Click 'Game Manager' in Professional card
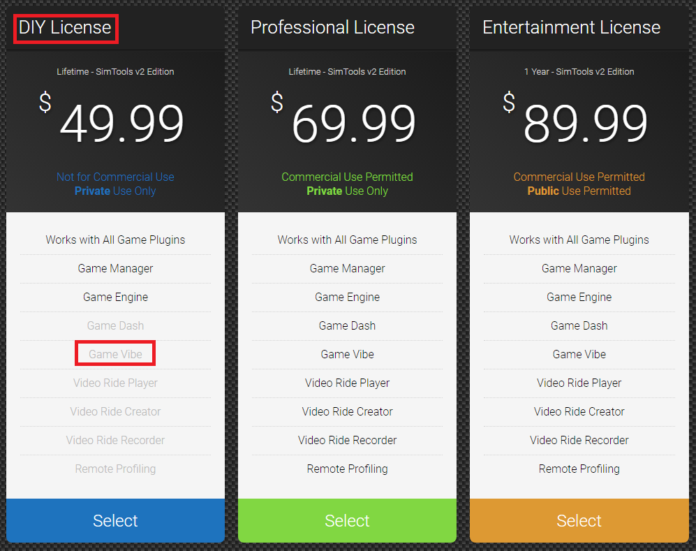The height and width of the screenshot is (551, 696). pyautogui.click(x=347, y=268)
